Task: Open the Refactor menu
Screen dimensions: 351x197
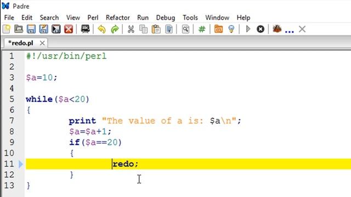Action: click(x=118, y=18)
